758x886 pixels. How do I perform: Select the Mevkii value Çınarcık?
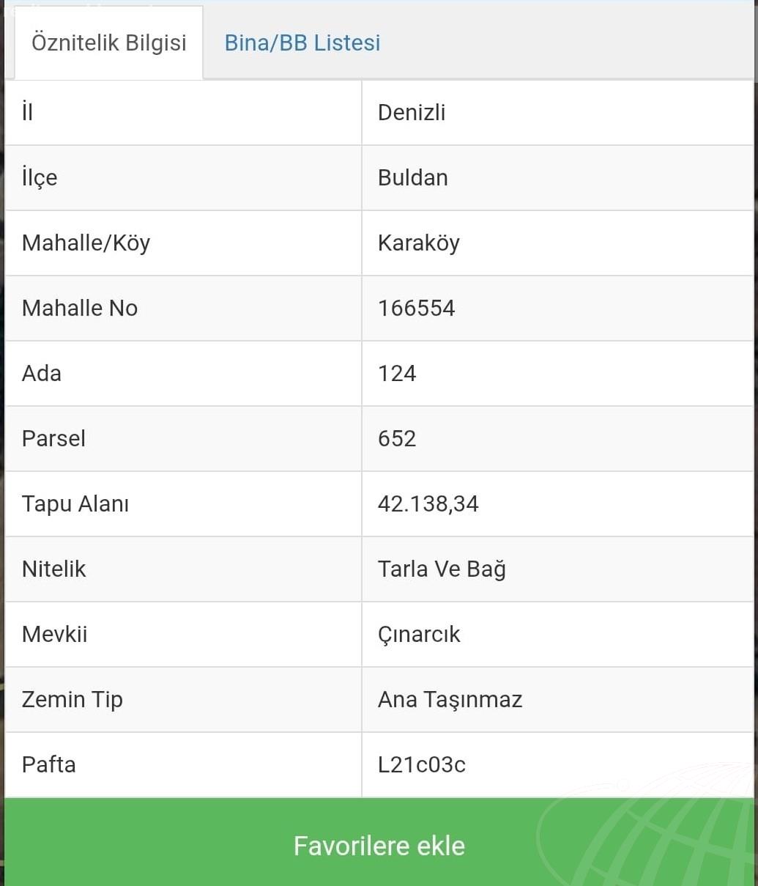click(419, 634)
